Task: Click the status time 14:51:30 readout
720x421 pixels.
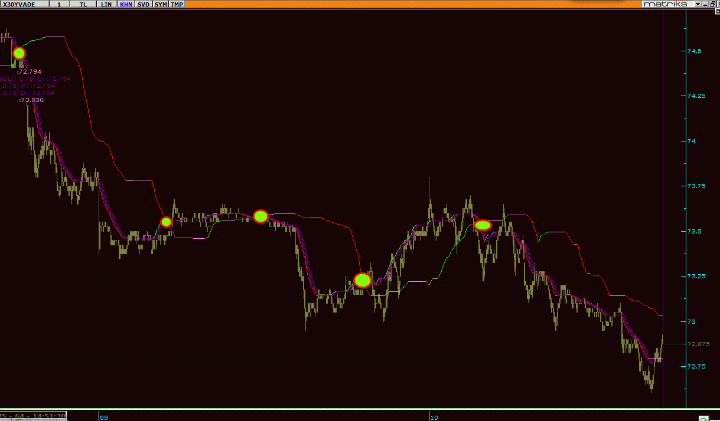Action: click(48, 416)
